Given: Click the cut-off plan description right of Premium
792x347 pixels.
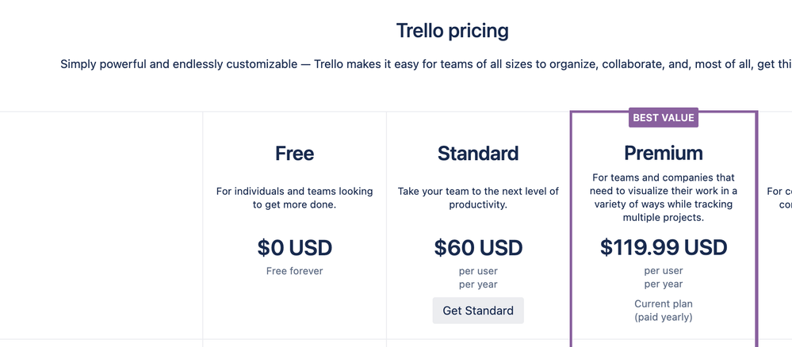Looking at the screenshot, I should [779, 198].
